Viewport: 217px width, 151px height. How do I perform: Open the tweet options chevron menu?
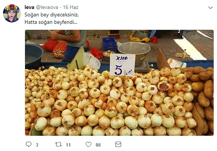(211, 7)
